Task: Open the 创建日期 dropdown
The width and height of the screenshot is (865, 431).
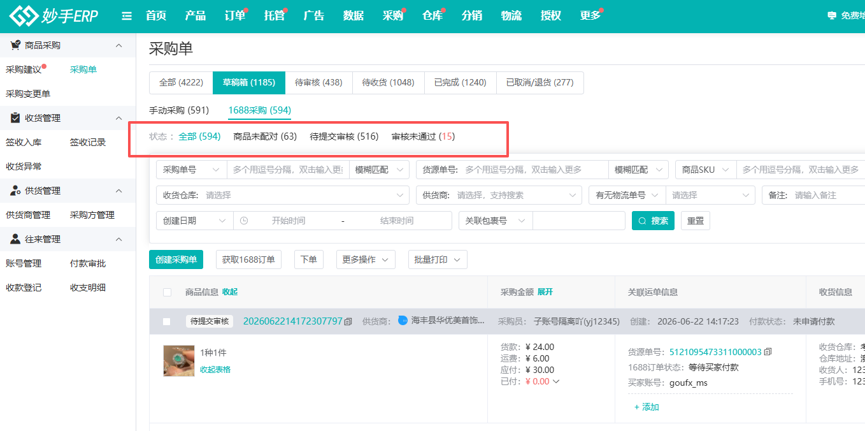Action: (195, 221)
